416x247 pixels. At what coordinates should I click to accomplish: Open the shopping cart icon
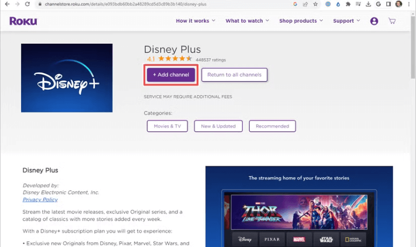pos(392,21)
